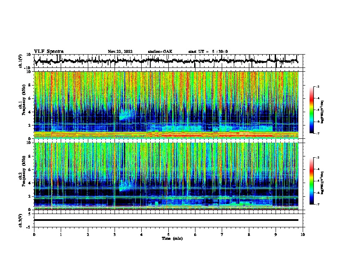Click the "1" tick on the Time axis

click(61, 234)
